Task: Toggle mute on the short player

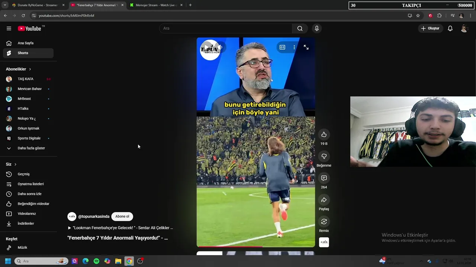Action: (x=220, y=47)
